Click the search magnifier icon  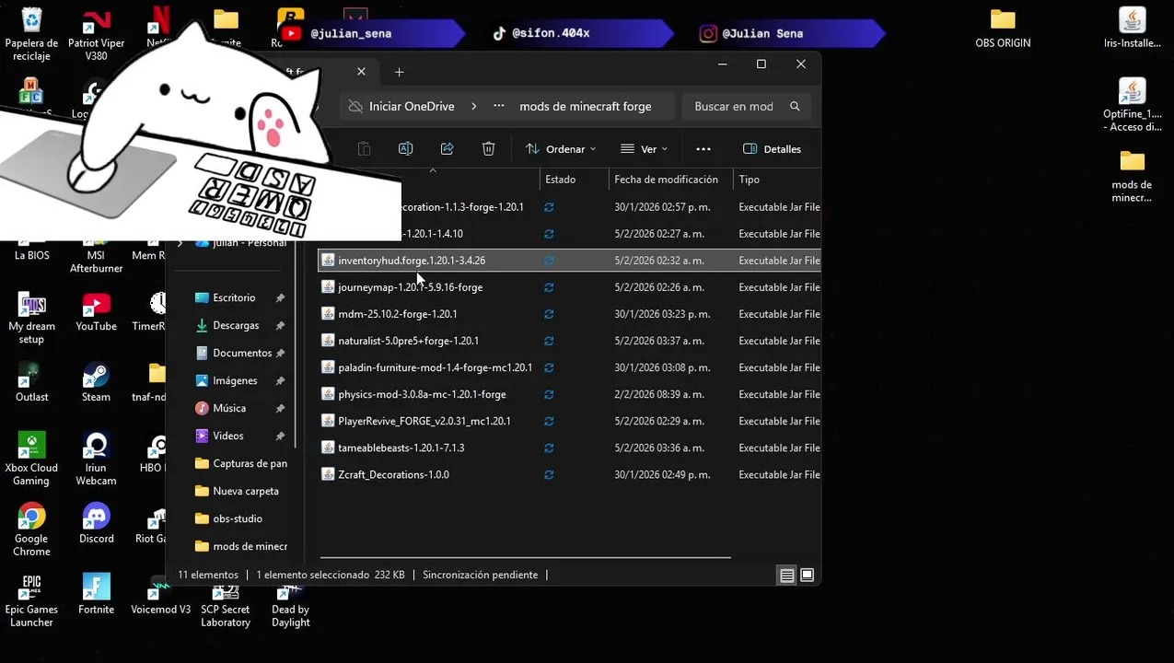[x=795, y=106]
